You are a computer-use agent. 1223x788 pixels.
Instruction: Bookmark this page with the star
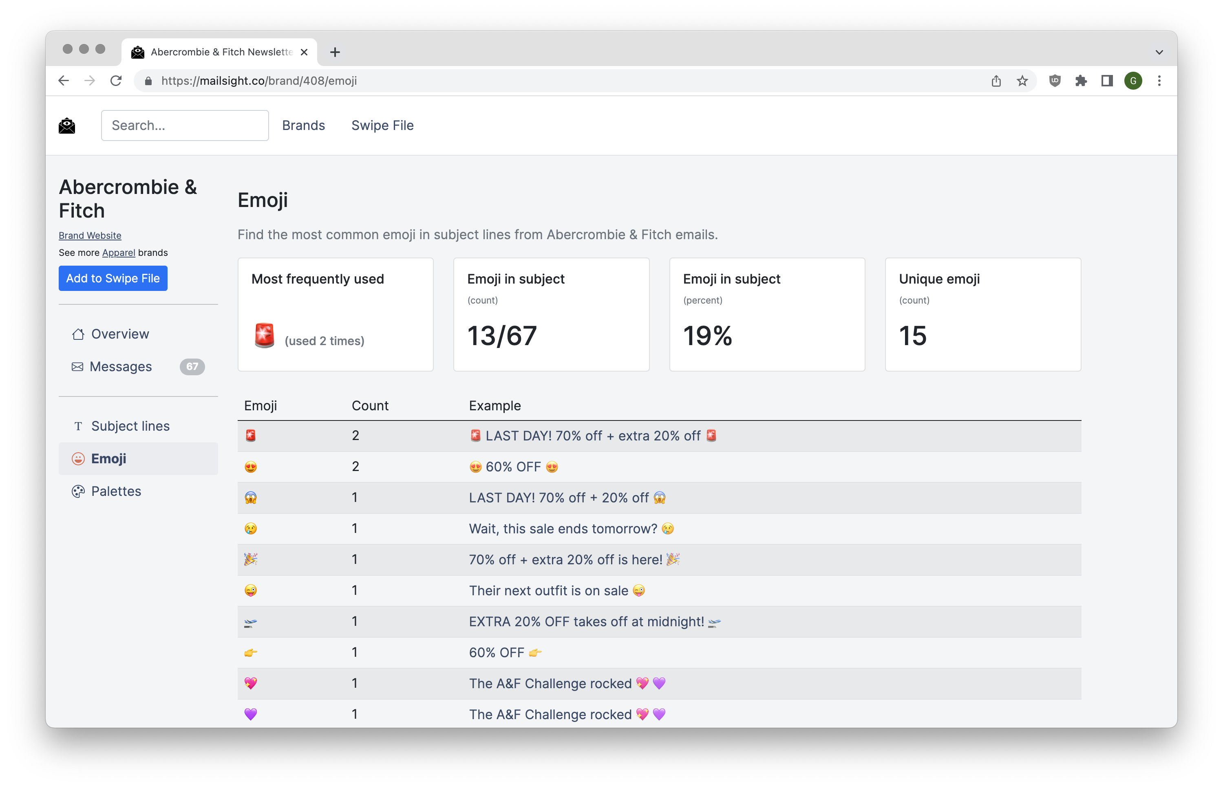[x=1022, y=81]
